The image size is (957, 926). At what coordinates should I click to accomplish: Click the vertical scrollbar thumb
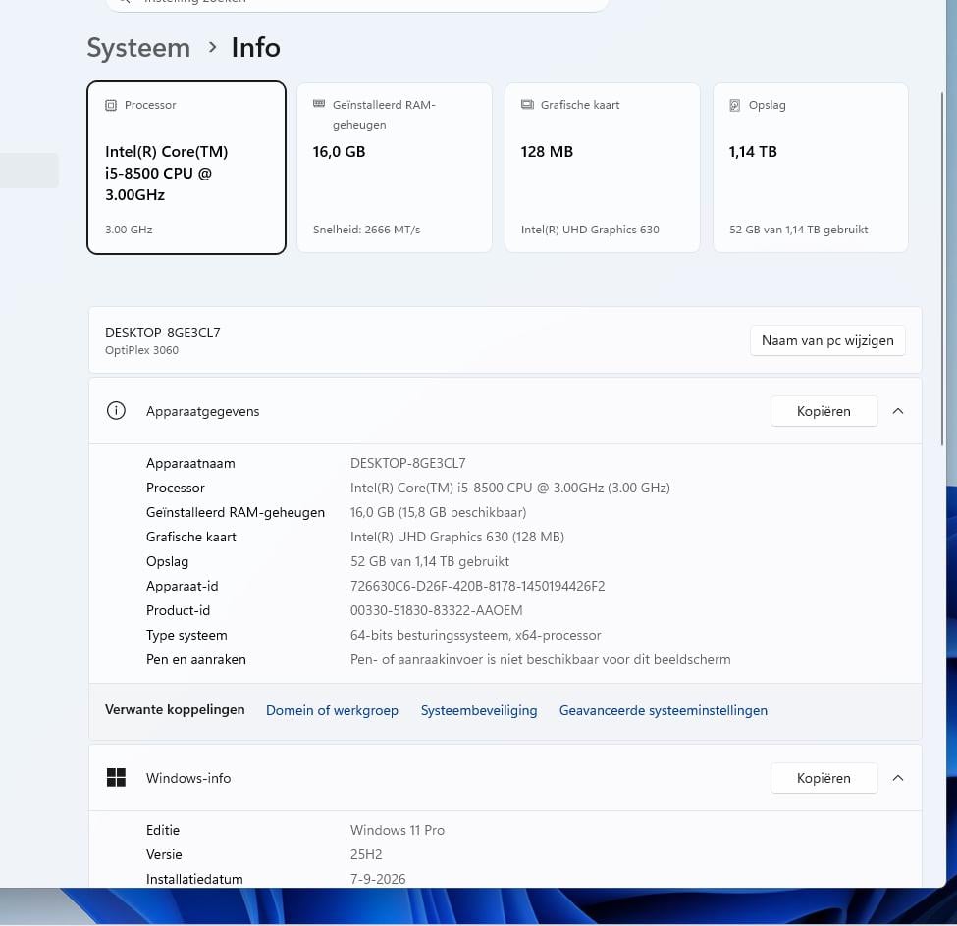click(x=942, y=269)
